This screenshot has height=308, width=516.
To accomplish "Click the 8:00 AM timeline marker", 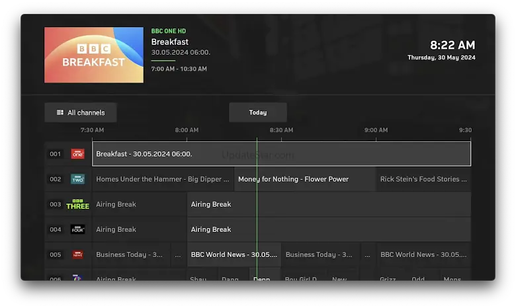I will pyautogui.click(x=187, y=130).
